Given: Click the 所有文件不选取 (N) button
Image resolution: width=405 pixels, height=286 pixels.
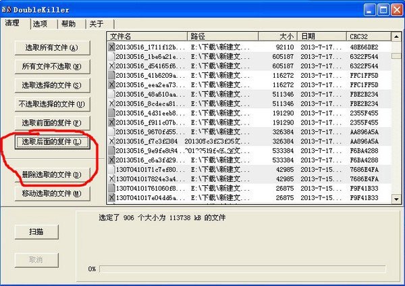Looking at the screenshot, I should tap(52, 66).
